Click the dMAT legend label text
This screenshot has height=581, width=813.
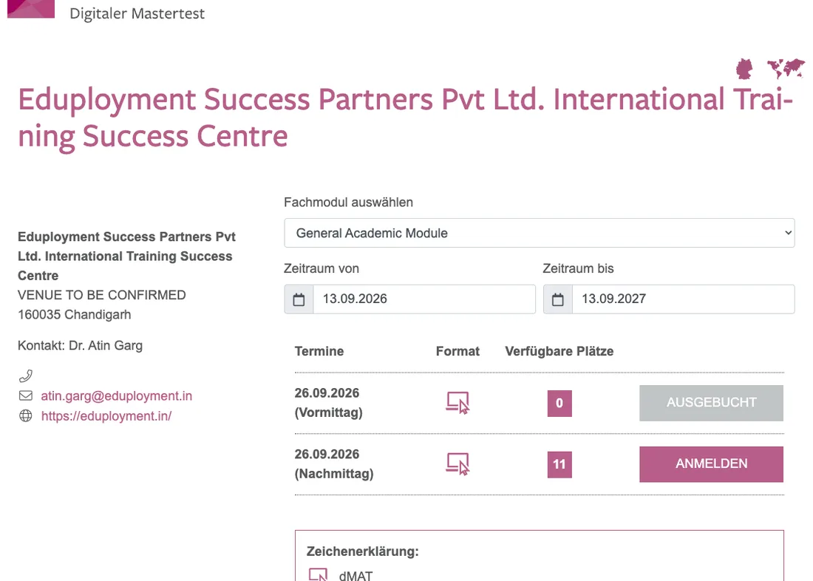pos(356,575)
